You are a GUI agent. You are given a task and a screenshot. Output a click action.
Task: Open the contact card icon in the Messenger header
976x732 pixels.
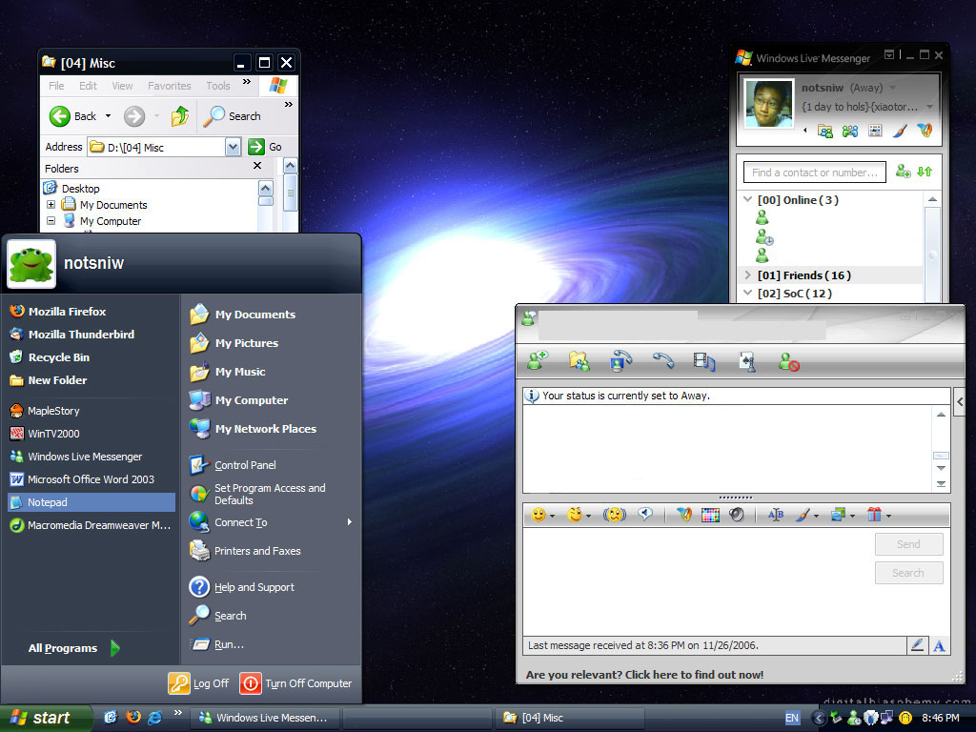coord(875,131)
